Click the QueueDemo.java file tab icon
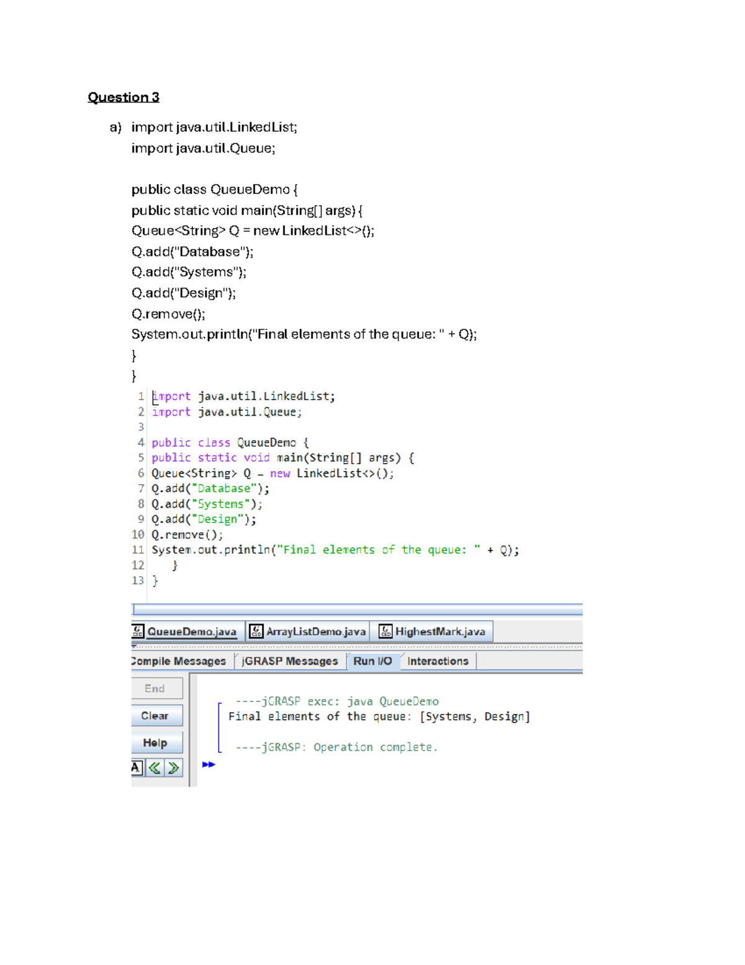Screen dimensions: 745x965 (x=138, y=631)
